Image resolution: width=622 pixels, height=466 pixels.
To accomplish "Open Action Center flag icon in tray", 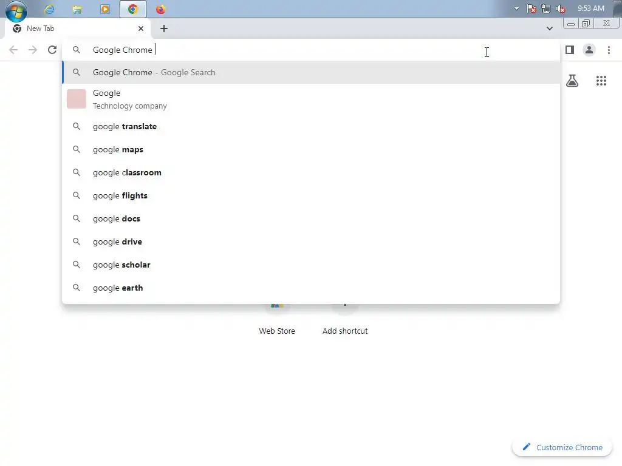I will pos(531,8).
